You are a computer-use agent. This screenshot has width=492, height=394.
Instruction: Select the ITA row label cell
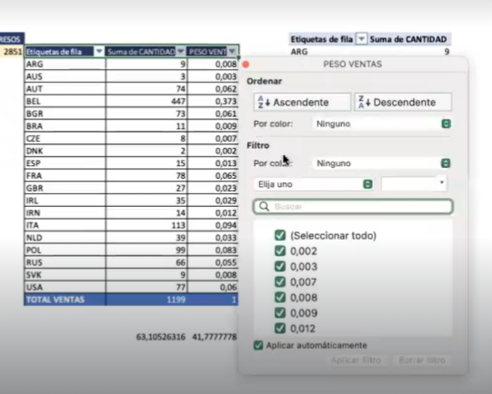click(65, 225)
